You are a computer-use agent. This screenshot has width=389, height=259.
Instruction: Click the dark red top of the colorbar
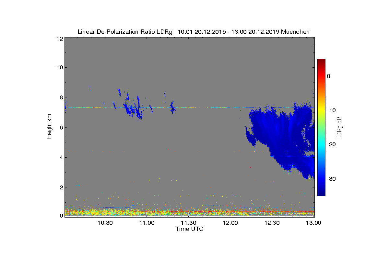(321, 62)
